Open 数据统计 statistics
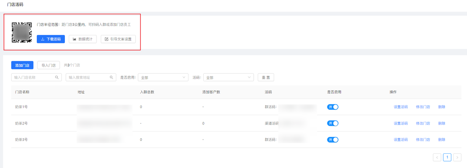The height and width of the screenshot is (168, 467). 83,39
